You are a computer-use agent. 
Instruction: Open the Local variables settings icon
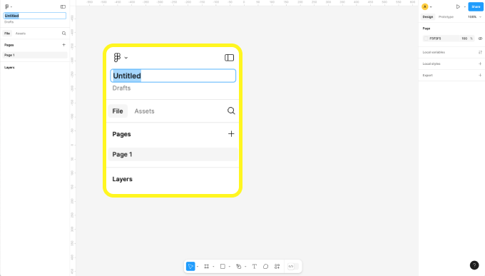(480, 52)
